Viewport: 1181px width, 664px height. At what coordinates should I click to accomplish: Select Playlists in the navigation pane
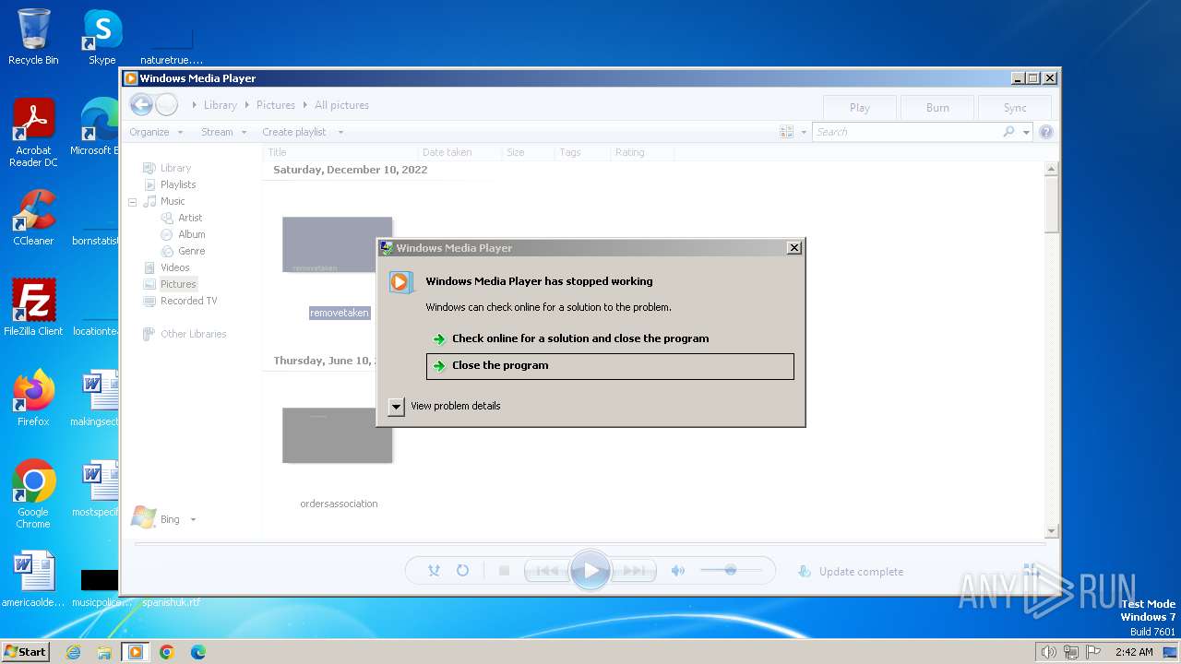[178, 184]
